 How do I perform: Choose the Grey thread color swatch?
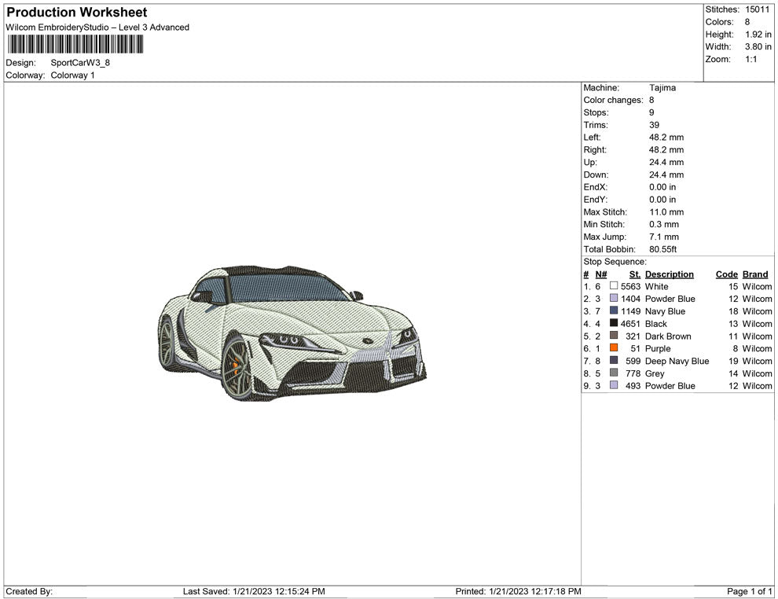point(614,373)
